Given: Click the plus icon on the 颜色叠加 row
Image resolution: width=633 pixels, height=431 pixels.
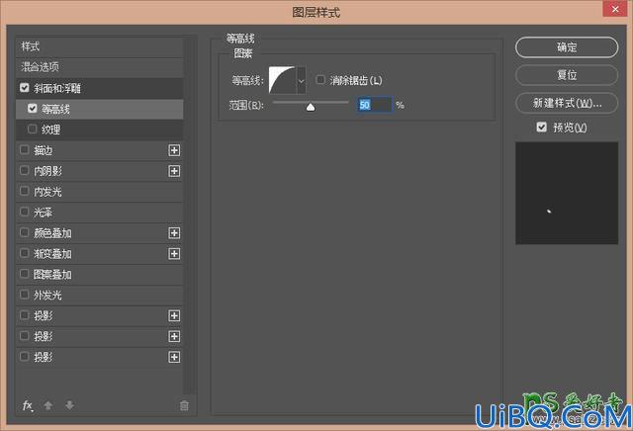Looking at the screenshot, I should pos(174,233).
